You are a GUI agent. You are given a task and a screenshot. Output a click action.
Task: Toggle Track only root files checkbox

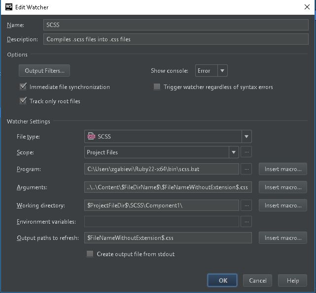(23, 101)
